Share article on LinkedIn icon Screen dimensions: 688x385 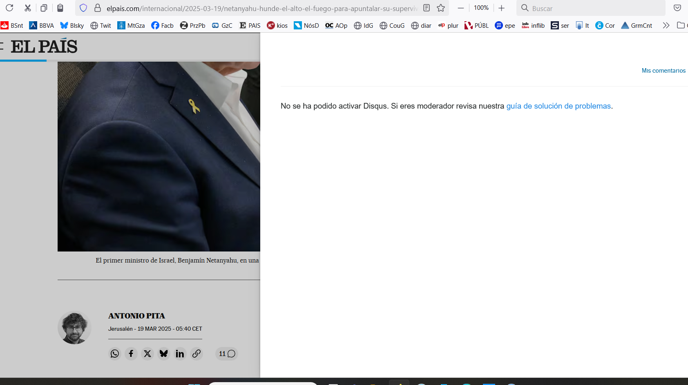tap(180, 354)
